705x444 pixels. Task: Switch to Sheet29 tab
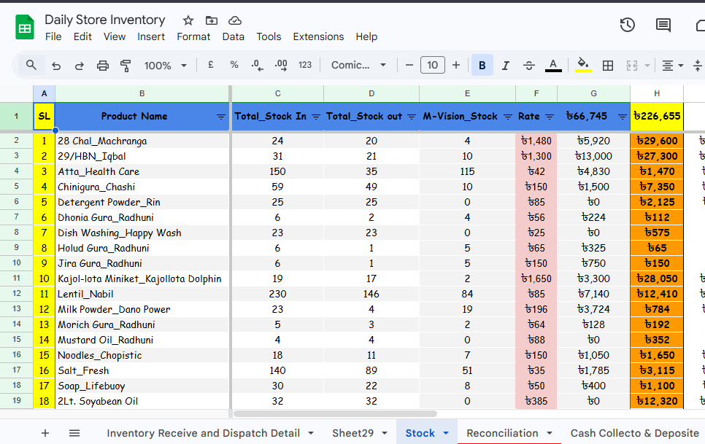[353, 433]
